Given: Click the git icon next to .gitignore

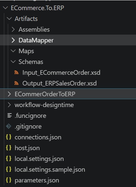Looking at the screenshot, I should tap(9, 126).
